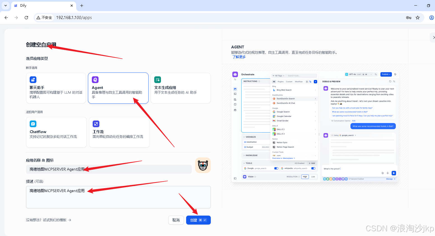The width and height of the screenshot is (435, 236).
Task: Open the tab search dropdown arrow
Action: pos(6,6)
